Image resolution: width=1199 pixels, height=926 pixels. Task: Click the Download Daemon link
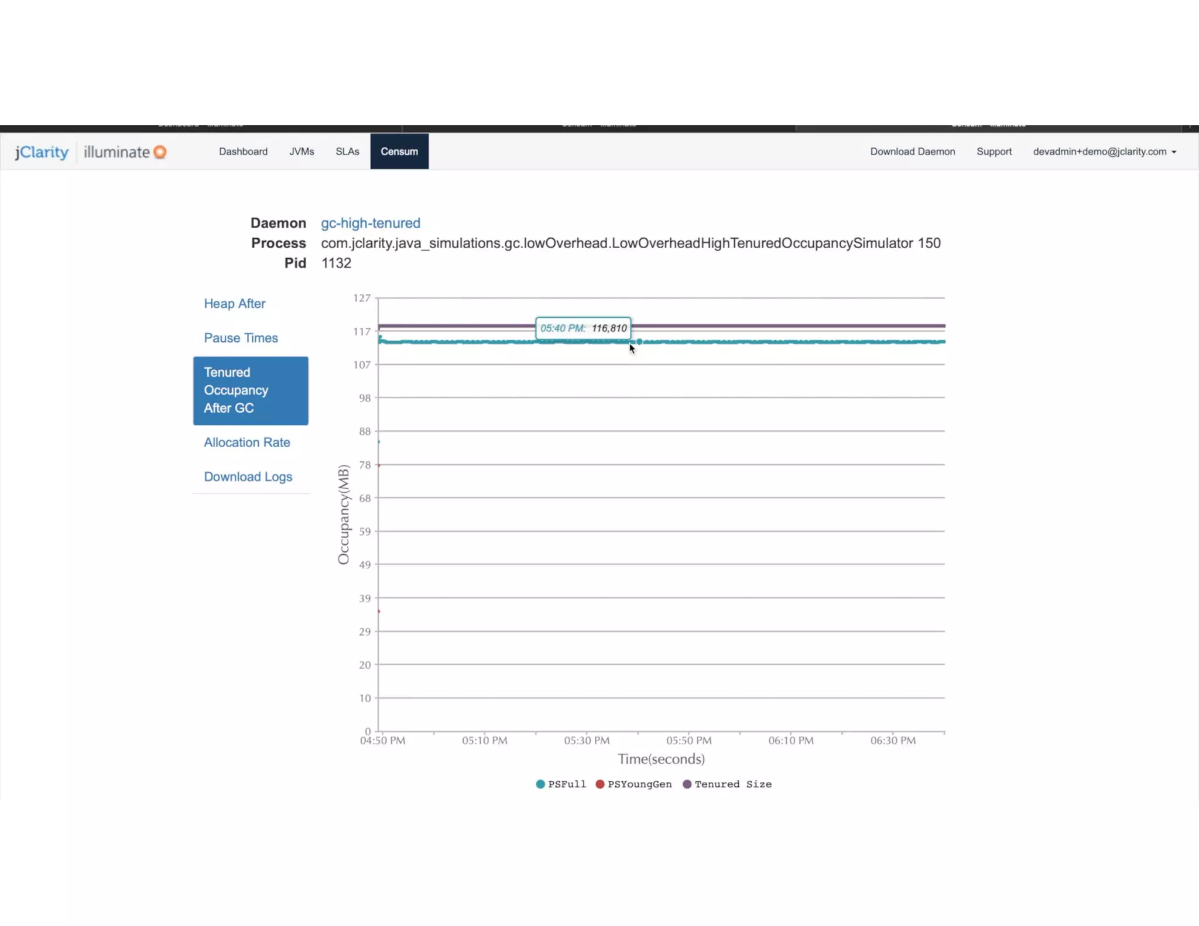pos(912,152)
